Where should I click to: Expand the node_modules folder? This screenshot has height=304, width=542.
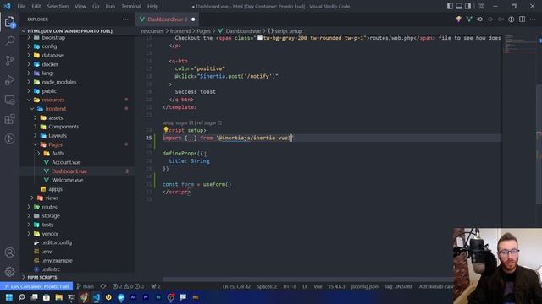point(59,82)
